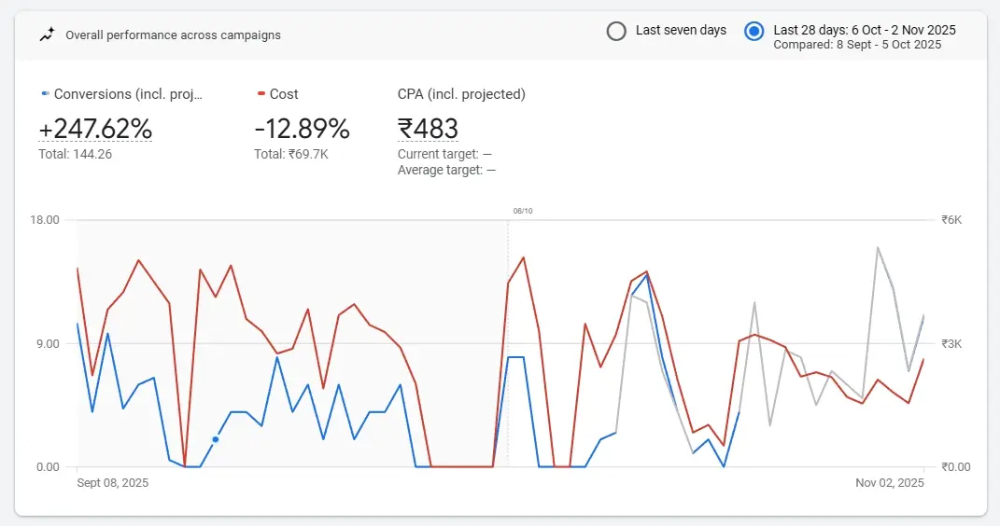Click the -12.89% cost change value
This screenshot has width=1000, height=526.
302,129
